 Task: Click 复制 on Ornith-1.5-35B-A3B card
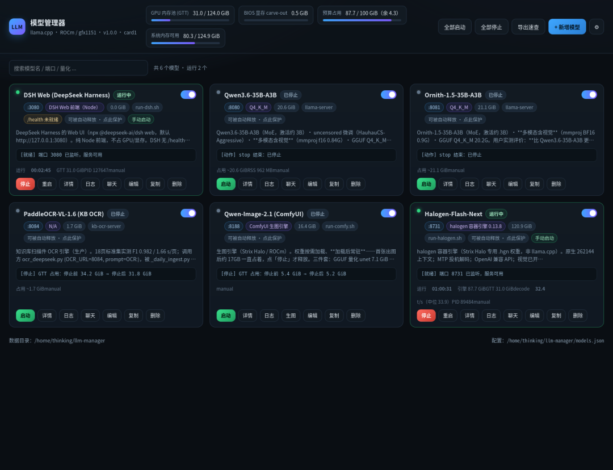[x=535, y=184]
